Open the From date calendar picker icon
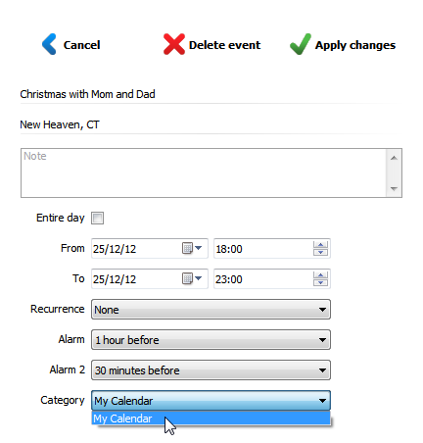The image size is (423, 443). (192, 248)
